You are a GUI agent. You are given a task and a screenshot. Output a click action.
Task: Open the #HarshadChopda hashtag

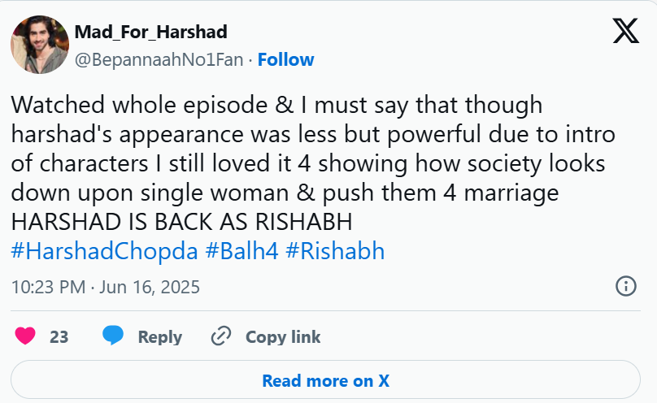tap(104, 251)
